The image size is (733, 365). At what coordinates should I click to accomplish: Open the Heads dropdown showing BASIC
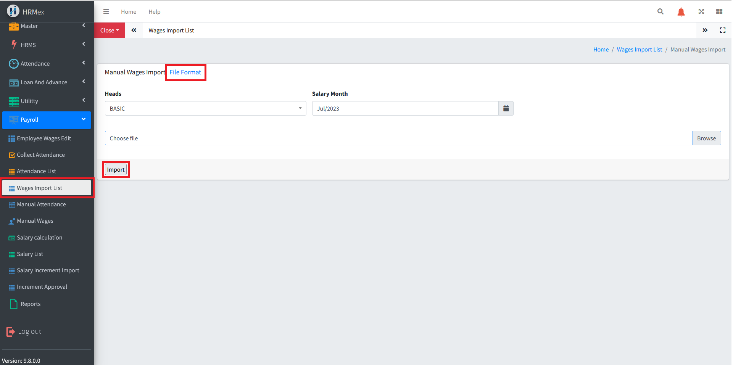[205, 108]
